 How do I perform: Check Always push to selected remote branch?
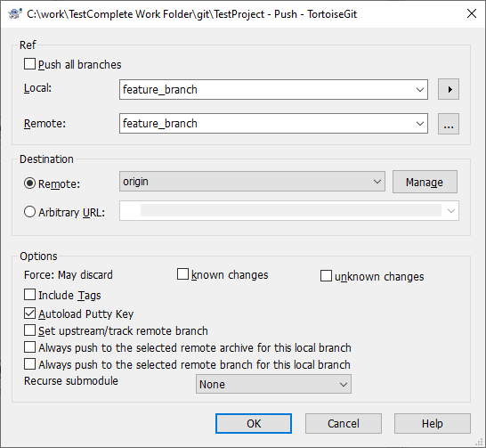point(29,364)
